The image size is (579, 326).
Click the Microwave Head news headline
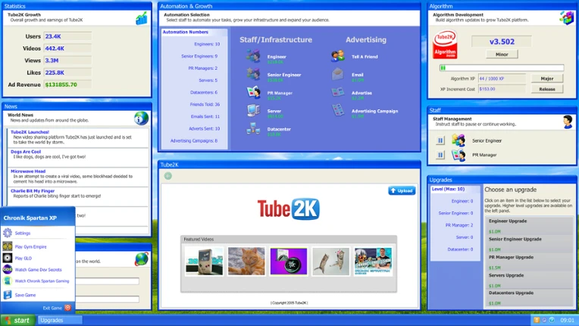pos(28,171)
